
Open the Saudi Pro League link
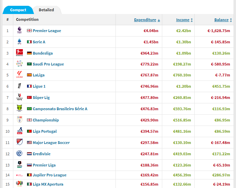click(48, 64)
